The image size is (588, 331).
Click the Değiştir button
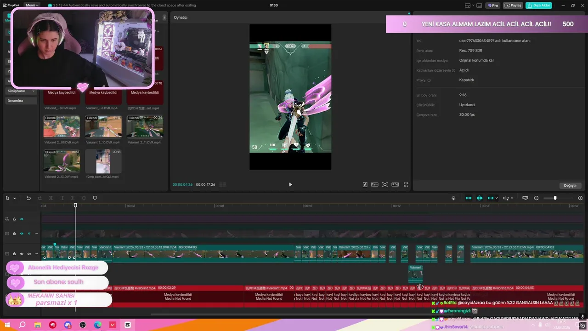(570, 185)
